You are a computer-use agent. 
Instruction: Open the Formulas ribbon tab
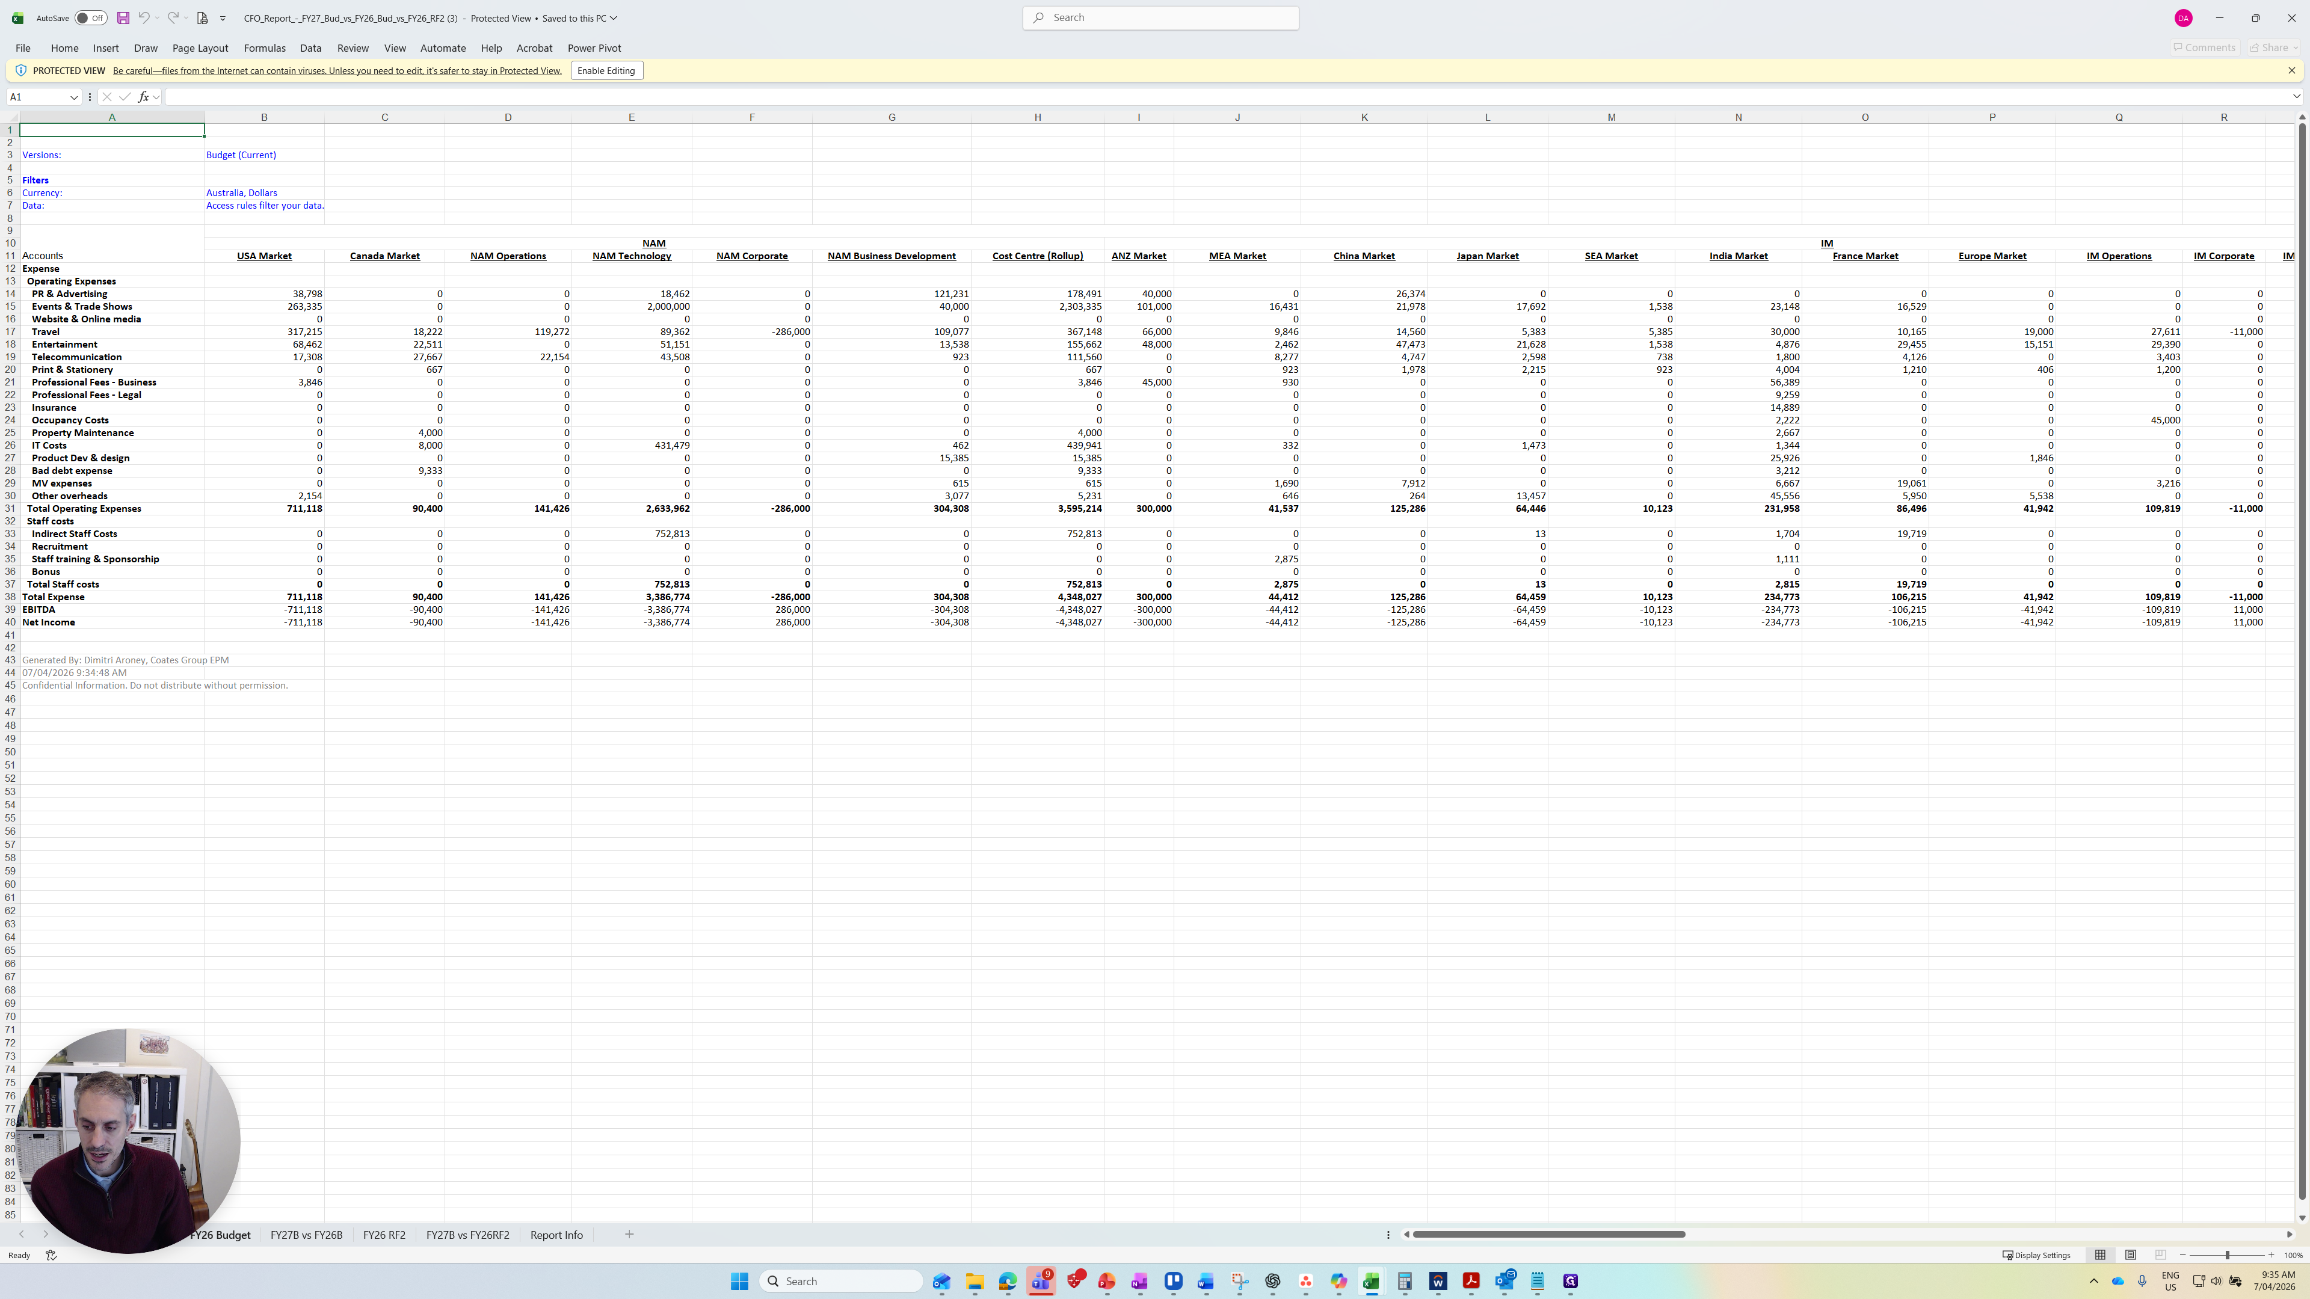click(265, 48)
